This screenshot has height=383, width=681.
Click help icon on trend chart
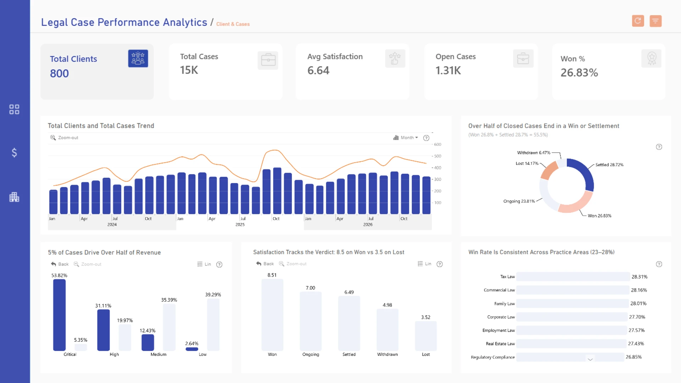[x=426, y=138]
